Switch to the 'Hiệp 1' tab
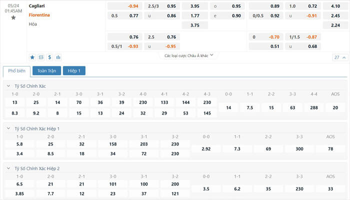Viewport: 350px width, 200px height. pyautogui.click(x=74, y=71)
